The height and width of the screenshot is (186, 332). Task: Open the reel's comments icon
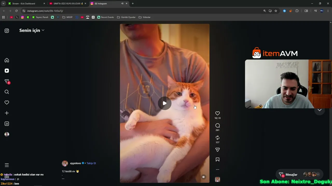(x=217, y=126)
